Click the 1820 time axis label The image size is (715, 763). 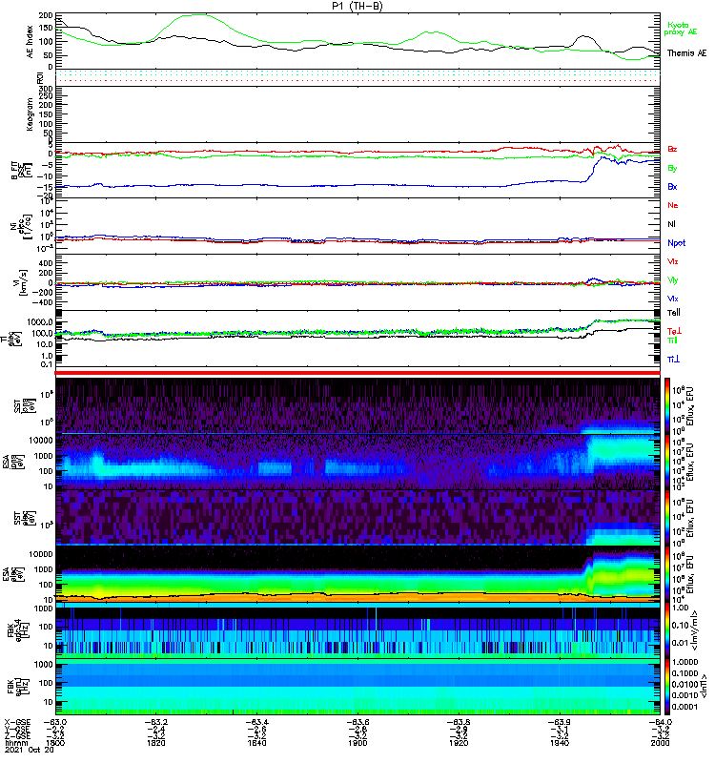156,743
